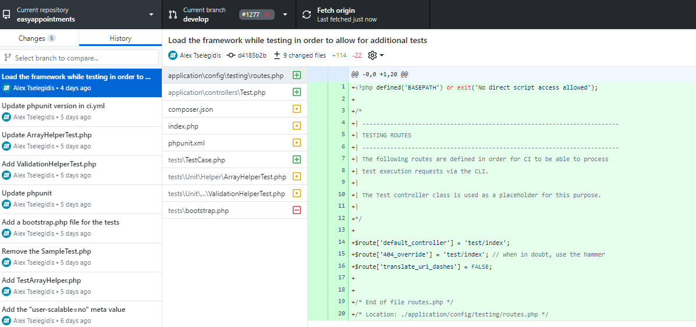Click the commit hash d4185b2b
This screenshot has height=327, width=696.
point(247,55)
